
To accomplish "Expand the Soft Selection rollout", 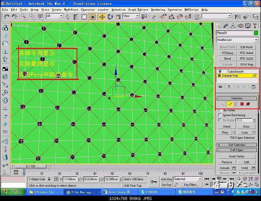I will pos(237,145).
